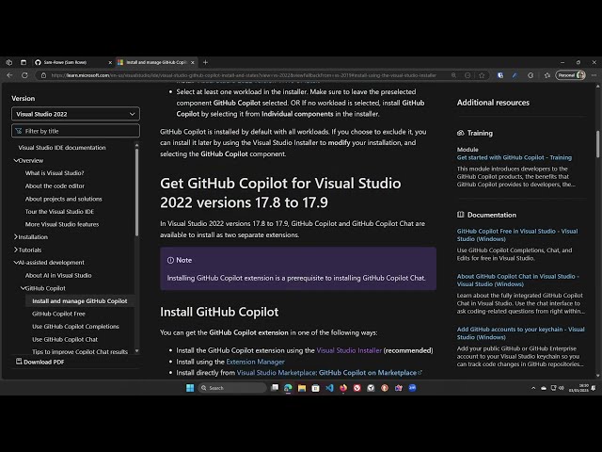This screenshot has height=452, width=602.
Task: Follow the Extension Manager link
Action: 255,362
